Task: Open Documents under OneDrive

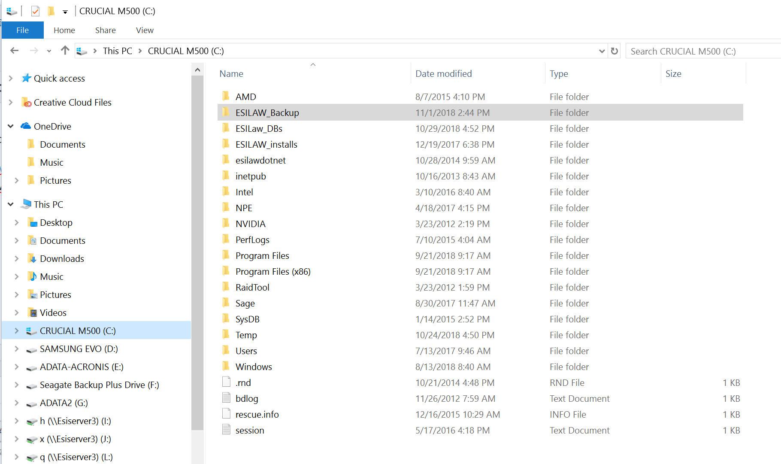Action: pyautogui.click(x=63, y=144)
